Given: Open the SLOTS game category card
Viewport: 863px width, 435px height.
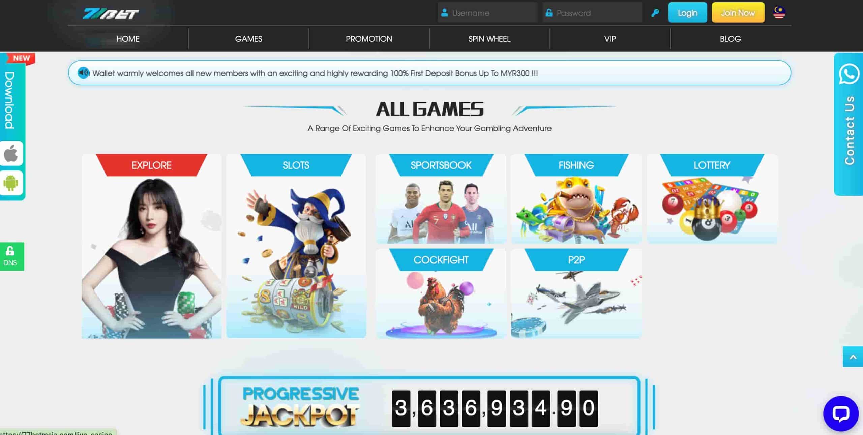Looking at the screenshot, I should (x=296, y=246).
